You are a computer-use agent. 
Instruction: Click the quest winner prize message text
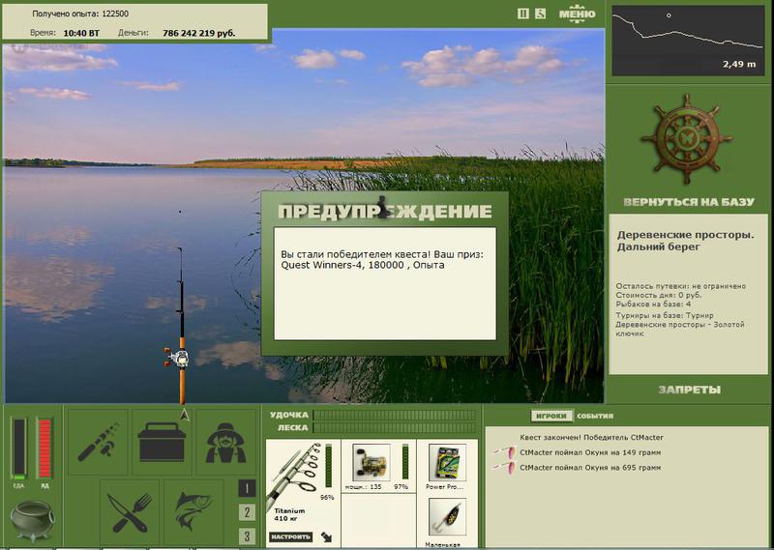pos(382,260)
